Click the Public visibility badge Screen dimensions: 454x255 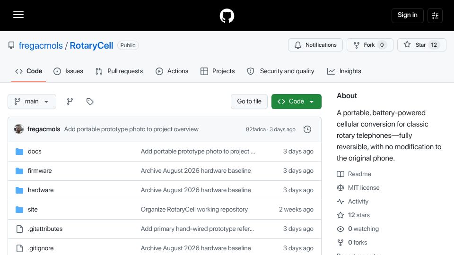[128, 45]
